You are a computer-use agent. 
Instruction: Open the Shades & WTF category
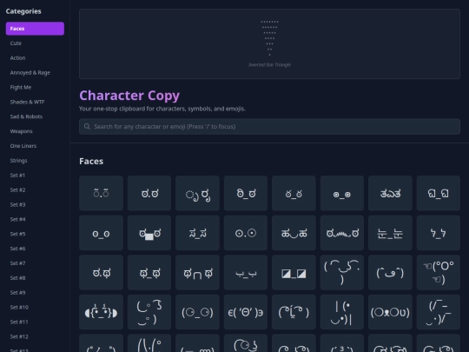pos(35,102)
